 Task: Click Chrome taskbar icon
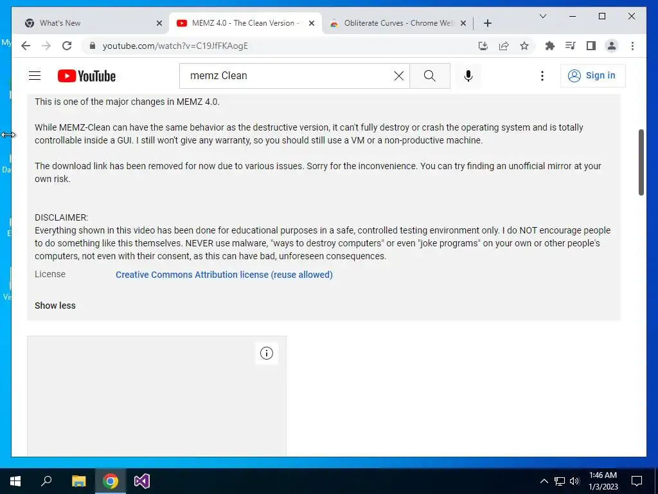[111, 481]
